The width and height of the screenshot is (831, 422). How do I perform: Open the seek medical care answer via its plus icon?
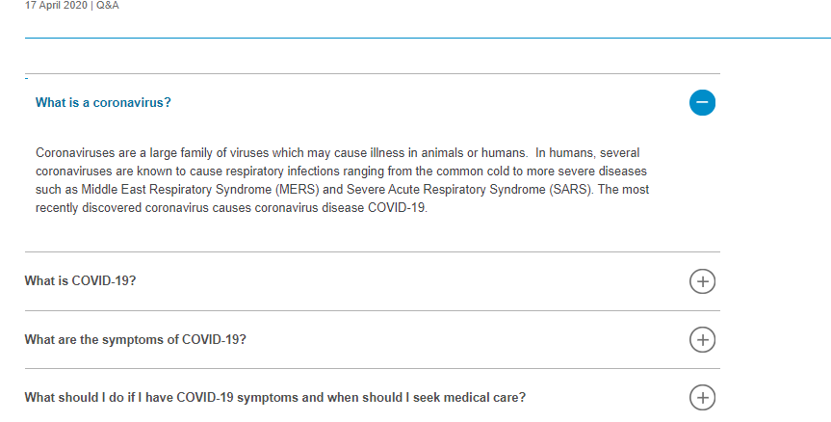click(x=702, y=398)
